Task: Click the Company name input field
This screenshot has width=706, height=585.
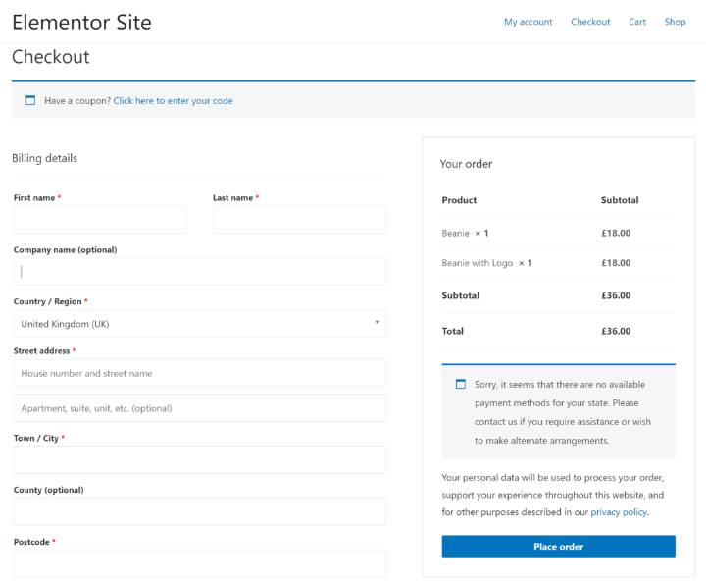Action: [x=199, y=271]
